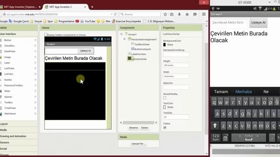Expand Drawing and Animation palette section
Viewport: 280px width, 157px height.
click(13, 136)
